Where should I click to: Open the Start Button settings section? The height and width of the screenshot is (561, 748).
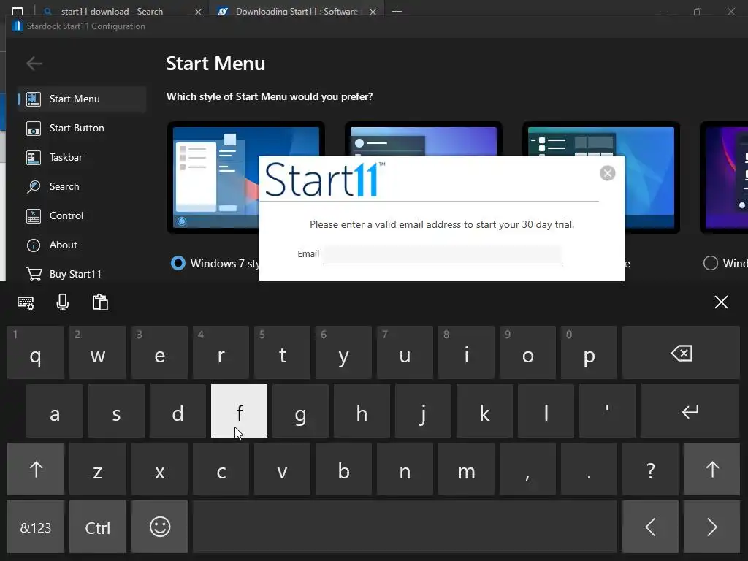pyautogui.click(x=81, y=128)
